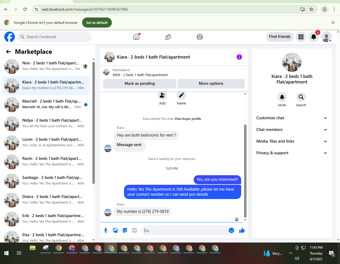Click More options button
This screenshot has height=264, width=340.
[211, 83]
